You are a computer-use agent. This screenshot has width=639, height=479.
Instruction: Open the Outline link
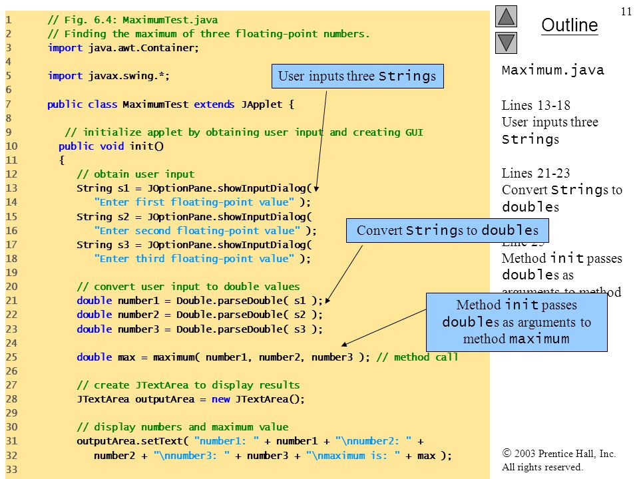(569, 25)
